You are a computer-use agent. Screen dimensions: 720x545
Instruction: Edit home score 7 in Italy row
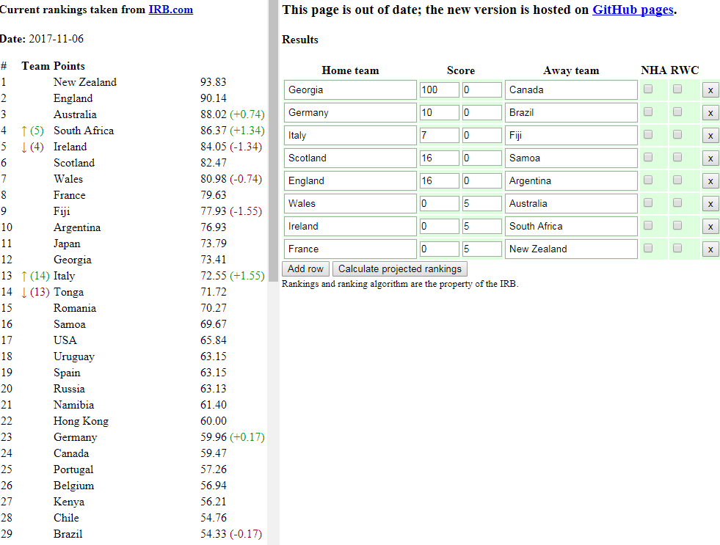[440, 135]
